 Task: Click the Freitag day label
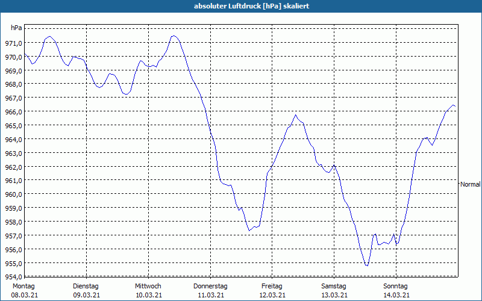[x=272, y=287]
